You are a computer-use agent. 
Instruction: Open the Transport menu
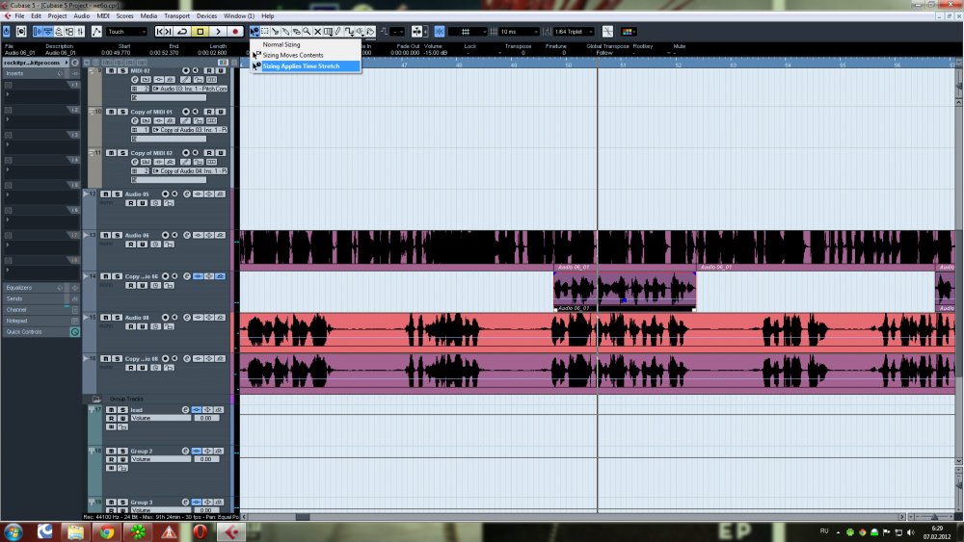pyautogui.click(x=176, y=16)
